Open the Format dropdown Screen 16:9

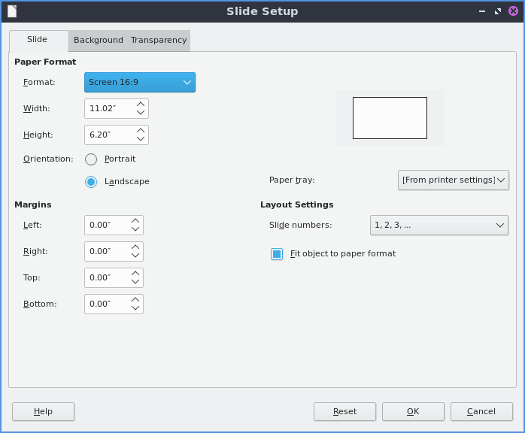[x=140, y=83]
